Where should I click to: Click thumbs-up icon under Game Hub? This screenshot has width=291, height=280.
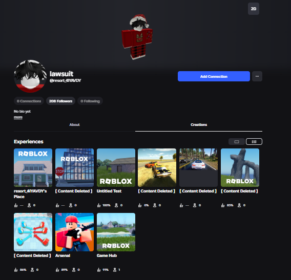pyautogui.click(x=99, y=270)
